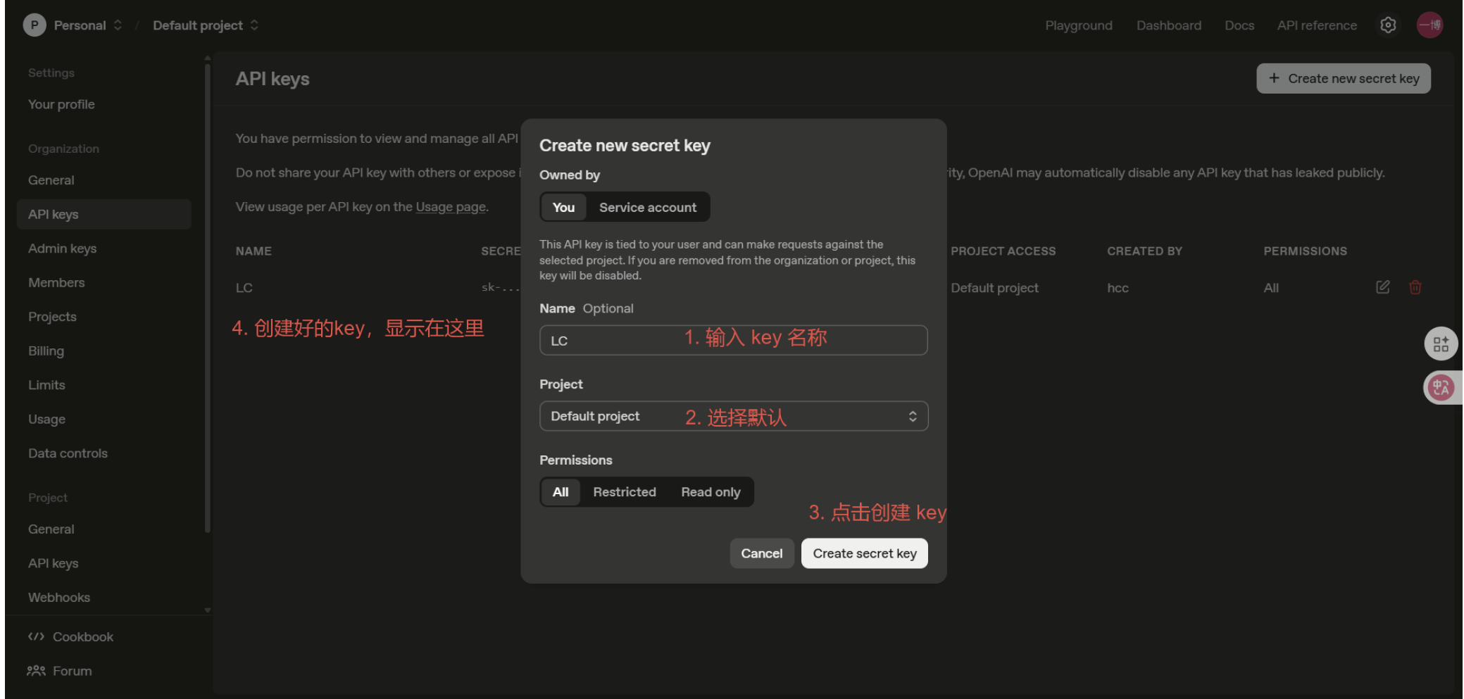The image size is (1464, 699).
Task: Open the Cookbook link in sidebar
Action: [x=70, y=637]
